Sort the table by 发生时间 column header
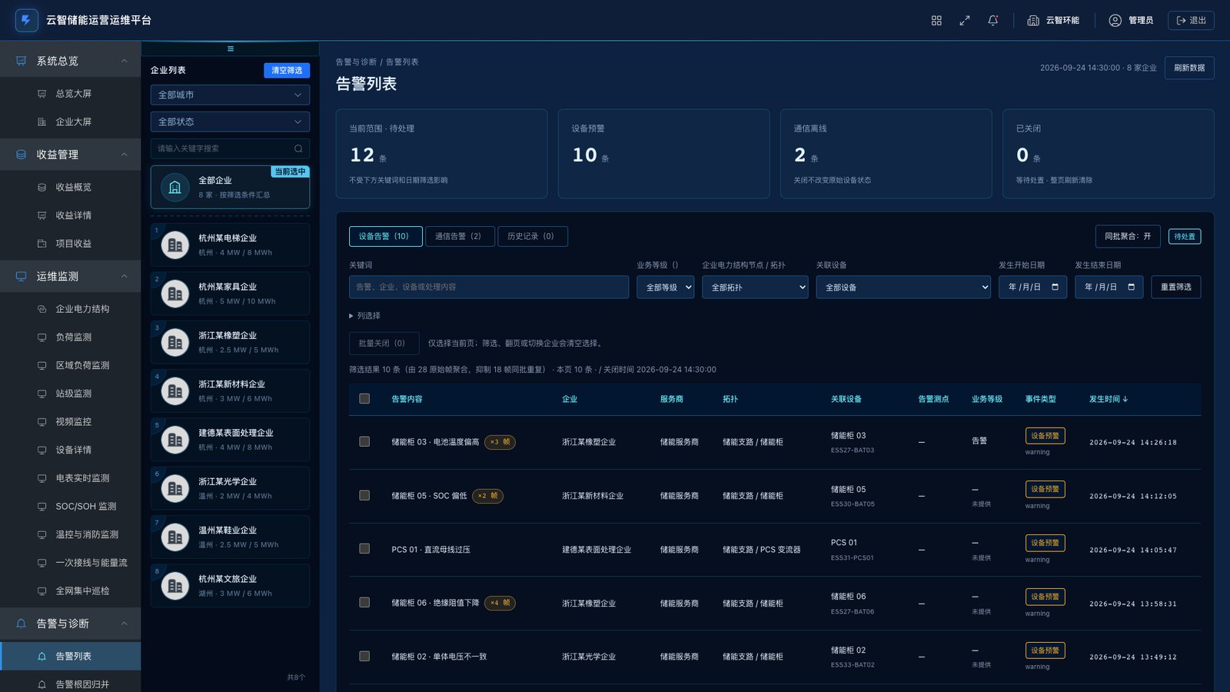Viewport: 1230px width, 692px height. [1109, 399]
